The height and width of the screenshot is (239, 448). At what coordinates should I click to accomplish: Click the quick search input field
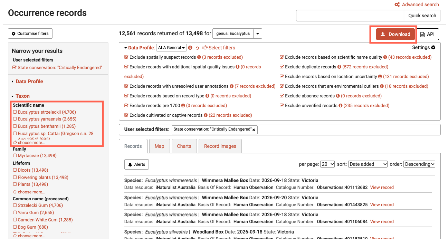click(x=350, y=16)
